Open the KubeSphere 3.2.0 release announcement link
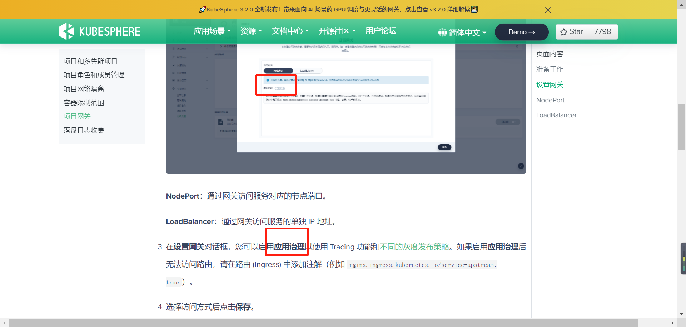The width and height of the screenshot is (686, 327). pyautogui.click(x=338, y=10)
